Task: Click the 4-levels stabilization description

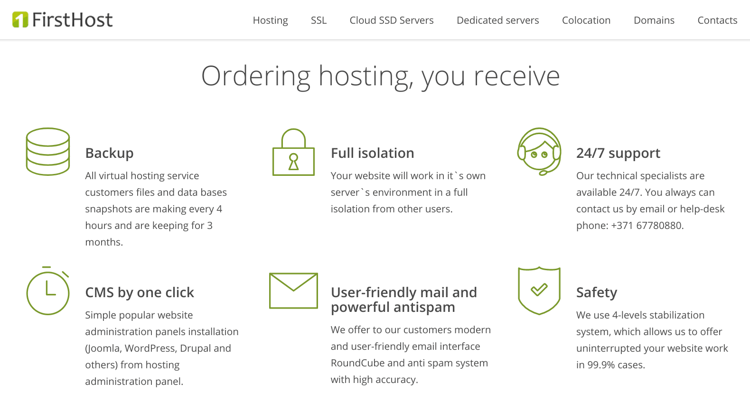Action: click(x=652, y=340)
